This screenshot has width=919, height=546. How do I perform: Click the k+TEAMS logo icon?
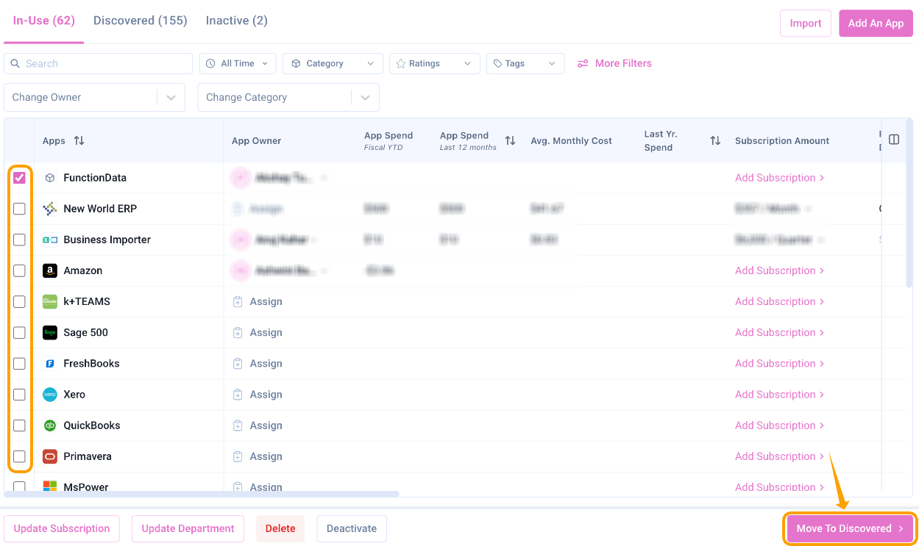pos(50,301)
